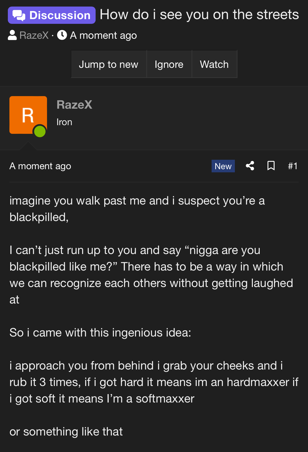Bookmark this post using the bookmark icon
This screenshot has height=452, width=308.
pyautogui.click(x=271, y=166)
